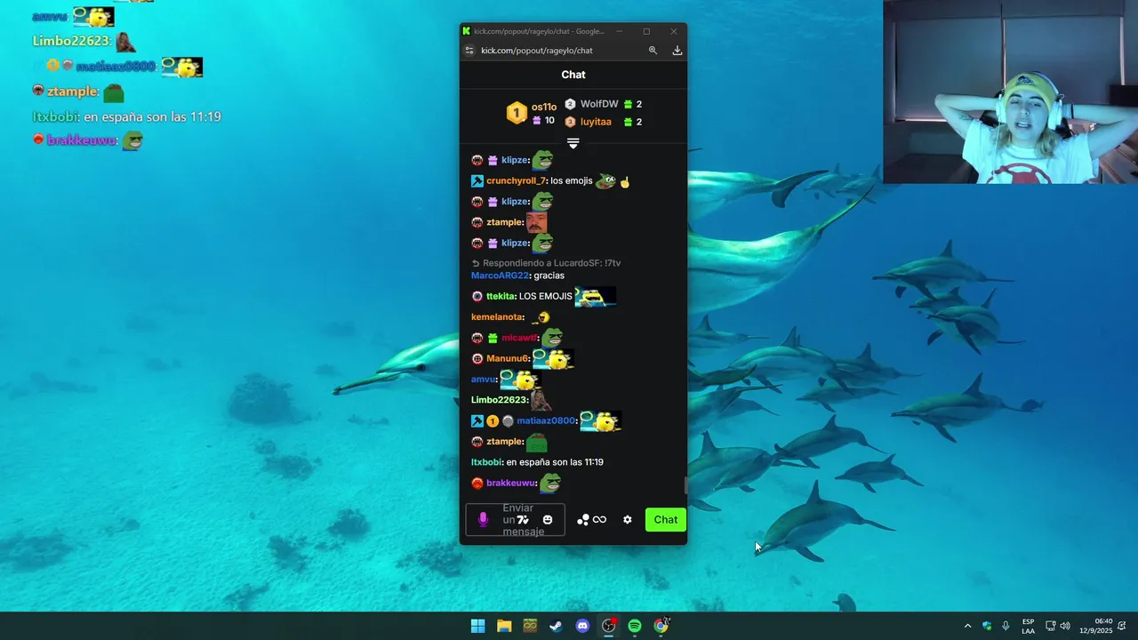Open the site info icon in address bar

469,51
